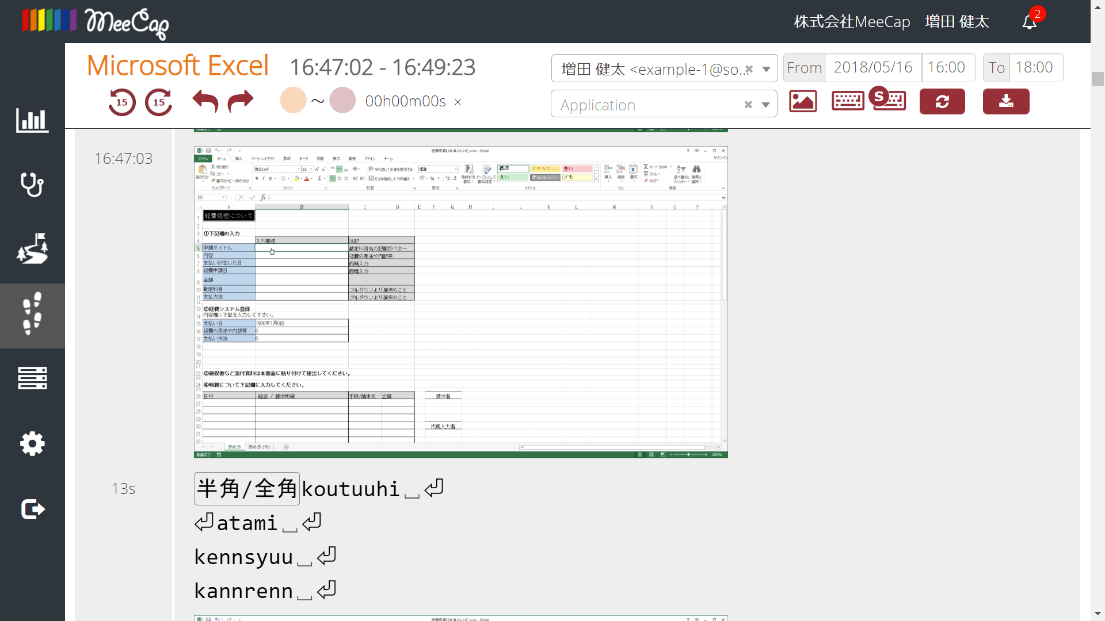Click the 'kennsyuu' keystroke text
This screenshot has width=1105, height=621.
click(x=243, y=557)
